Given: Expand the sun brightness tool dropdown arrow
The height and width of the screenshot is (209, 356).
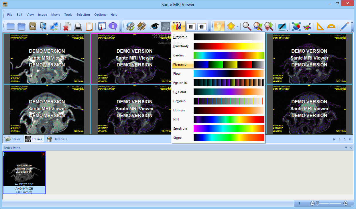Looking at the screenshot, I should (238, 26).
